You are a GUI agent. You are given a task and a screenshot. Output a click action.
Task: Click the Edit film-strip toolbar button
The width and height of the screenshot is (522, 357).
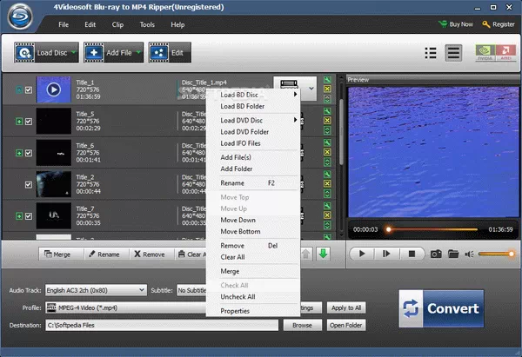pos(170,52)
